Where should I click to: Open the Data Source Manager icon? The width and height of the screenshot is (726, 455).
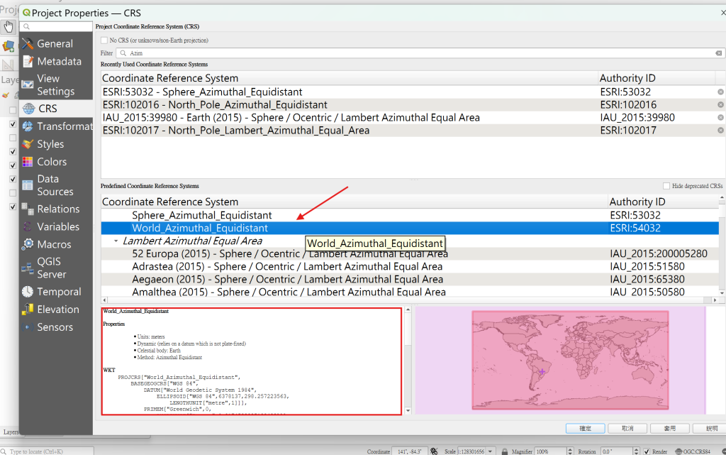pos(9,46)
